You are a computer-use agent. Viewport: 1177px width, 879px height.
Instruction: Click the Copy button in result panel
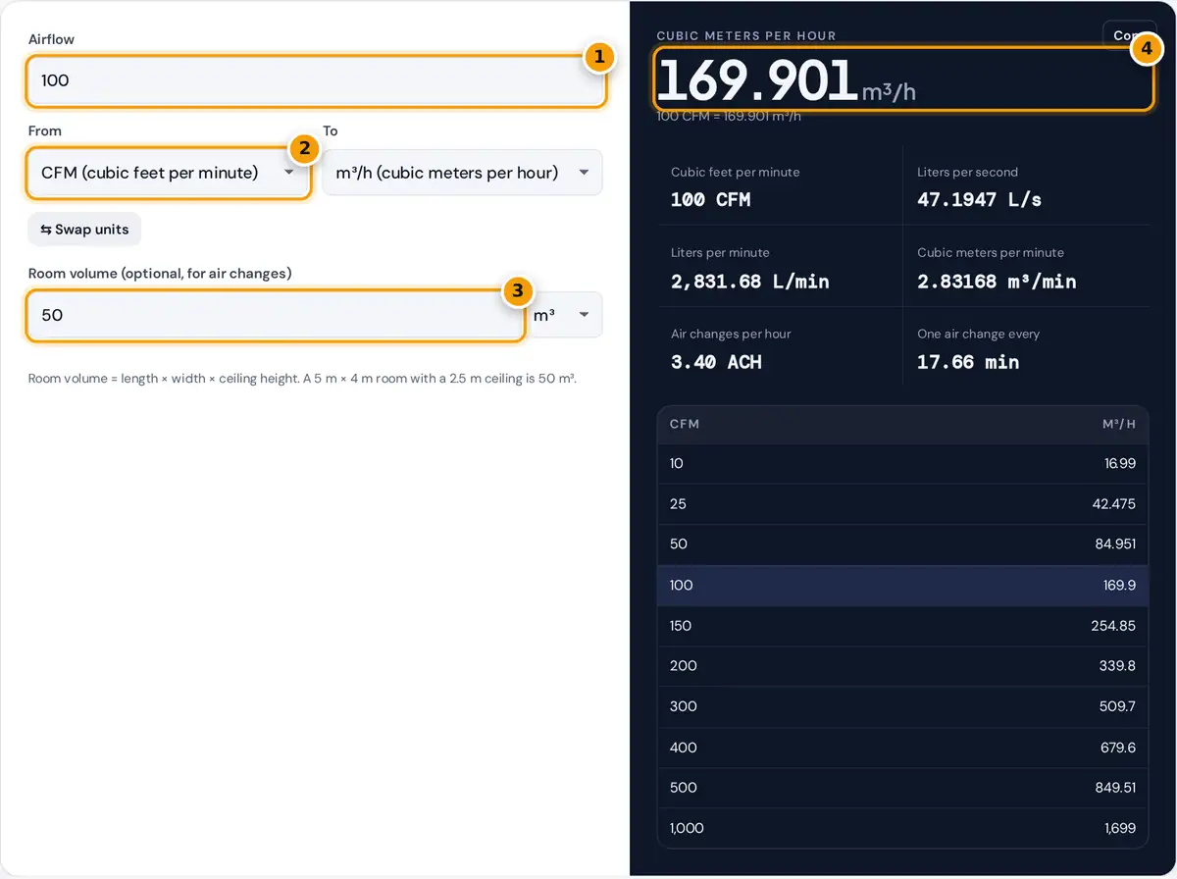(x=1129, y=35)
